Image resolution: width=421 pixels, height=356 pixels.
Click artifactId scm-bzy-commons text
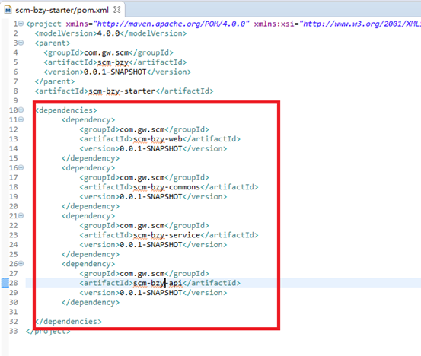167,187
